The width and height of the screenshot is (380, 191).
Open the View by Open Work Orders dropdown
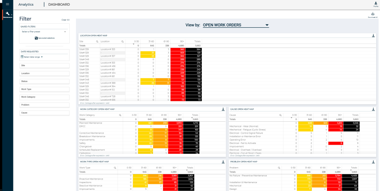pos(236,25)
